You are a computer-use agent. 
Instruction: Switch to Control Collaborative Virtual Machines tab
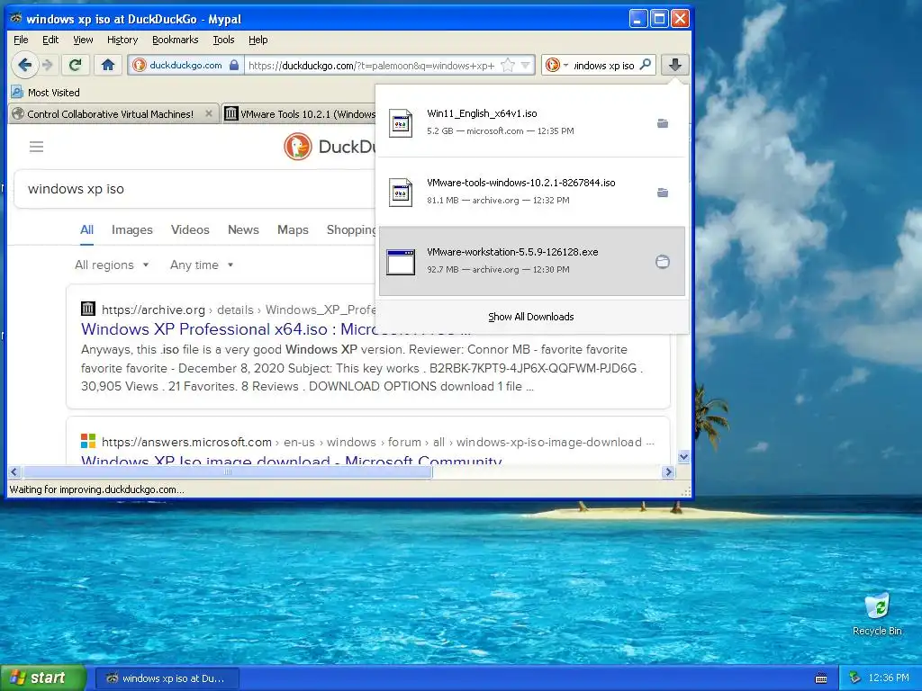click(x=113, y=113)
